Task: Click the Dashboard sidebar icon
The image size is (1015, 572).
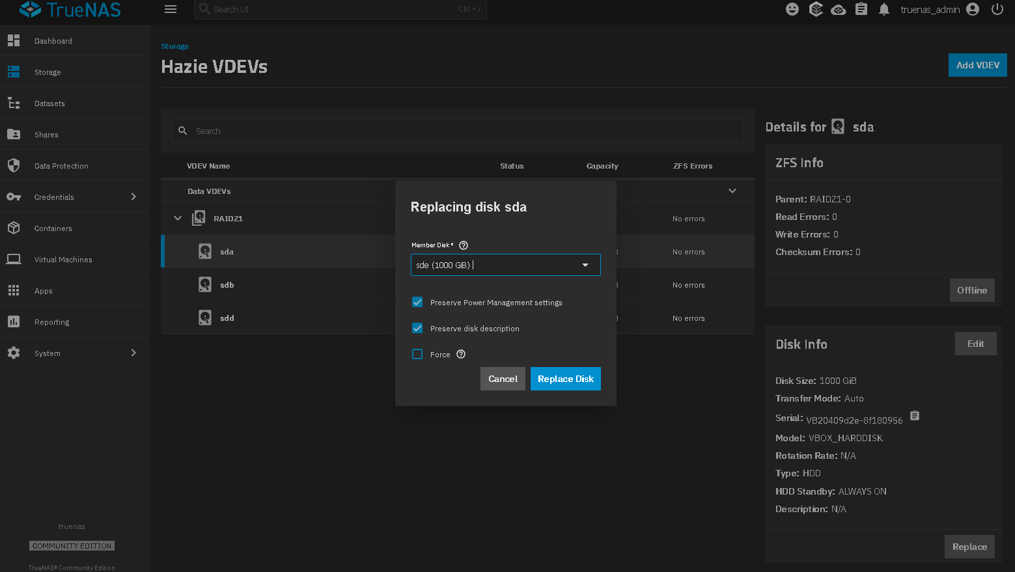Action: 14,40
